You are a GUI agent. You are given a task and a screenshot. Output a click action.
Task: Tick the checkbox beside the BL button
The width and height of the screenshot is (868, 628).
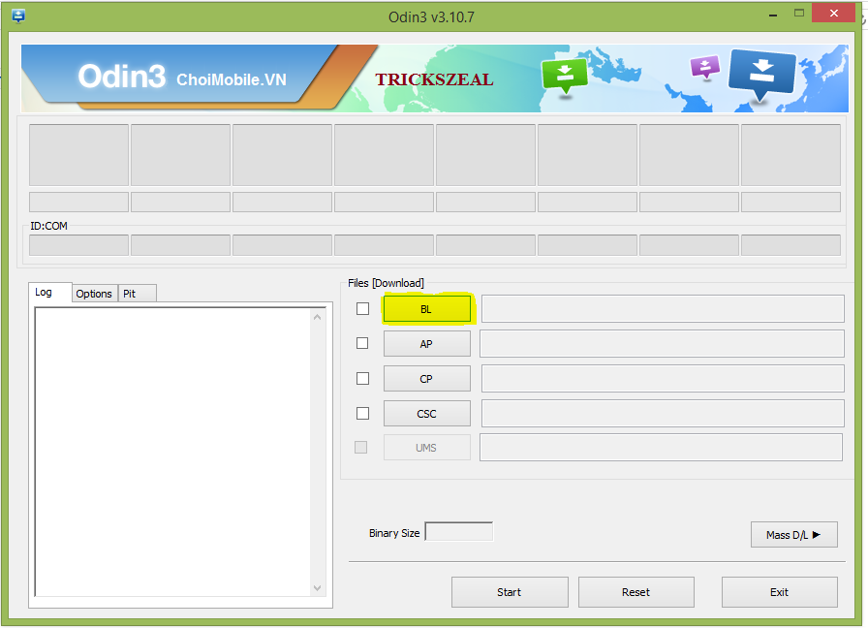click(362, 308)
